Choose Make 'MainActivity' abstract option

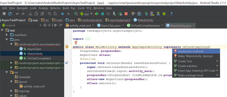(x=196, y=56)
